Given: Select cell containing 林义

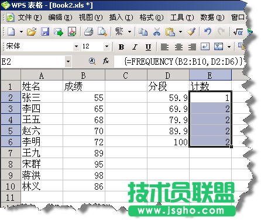Looking at the screenshot, I should pyautogui.click(x=42, y=186).
